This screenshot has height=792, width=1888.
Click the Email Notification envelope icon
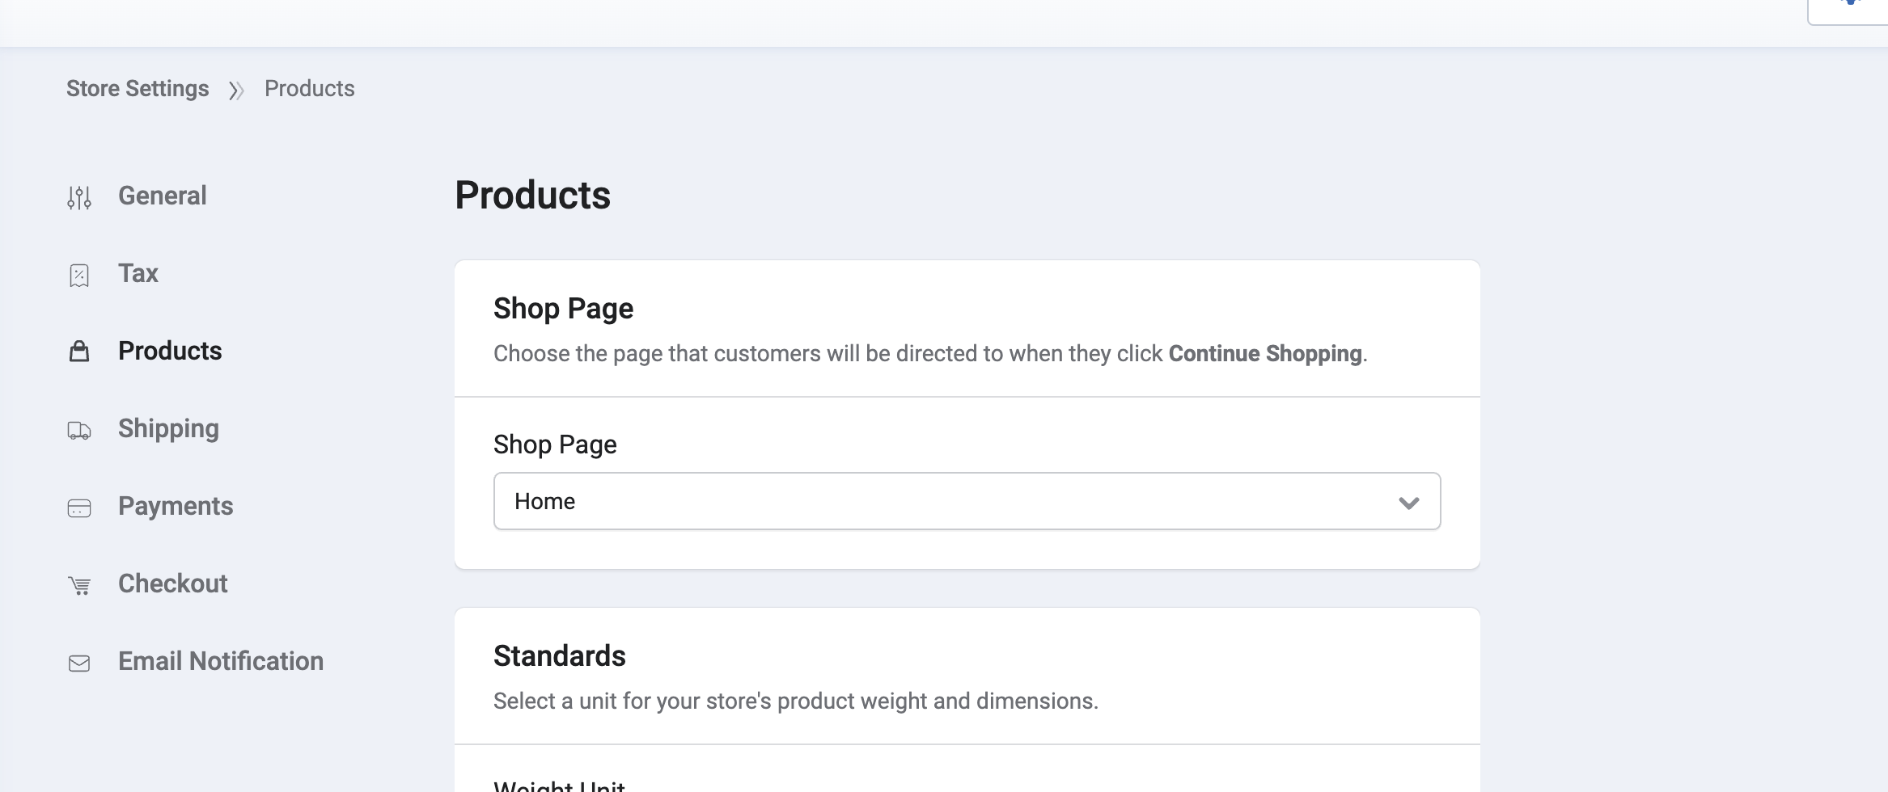tap(79, 663)
